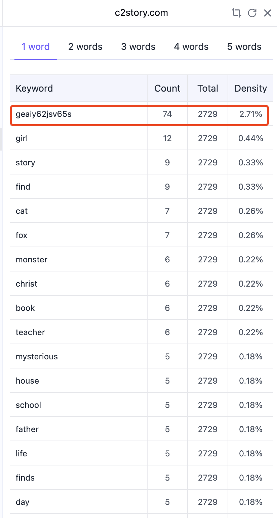
Task: Click the crop screenshot icon
Action: coord(237,13)
